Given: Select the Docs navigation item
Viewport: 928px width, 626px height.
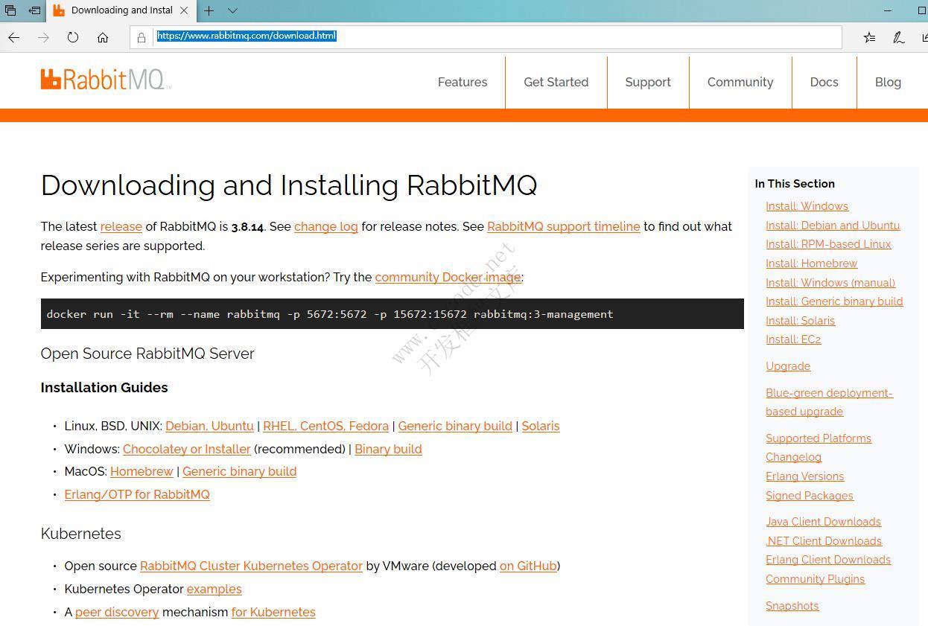Looking at the screenshot, I should point(824,82).
